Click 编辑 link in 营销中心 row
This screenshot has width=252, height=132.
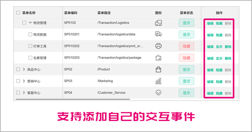tap(210, 82)
